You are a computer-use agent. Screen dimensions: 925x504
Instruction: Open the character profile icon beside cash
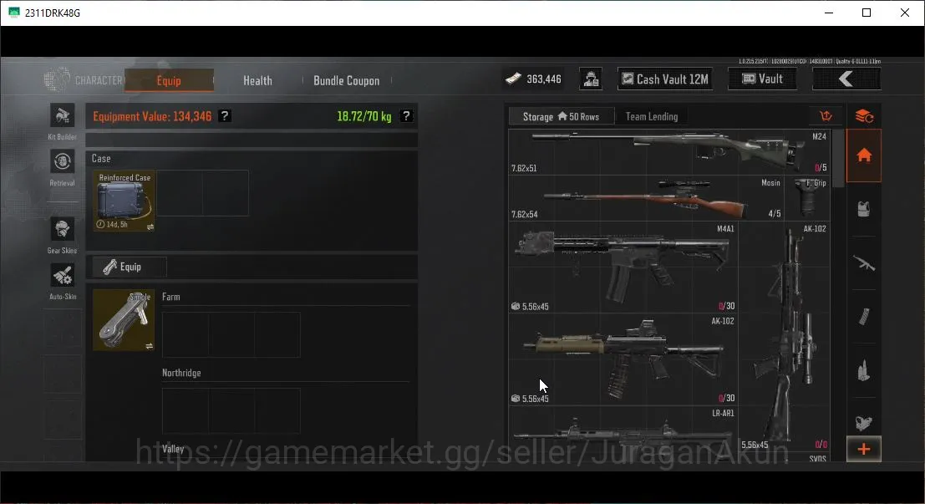click(591, 79)
